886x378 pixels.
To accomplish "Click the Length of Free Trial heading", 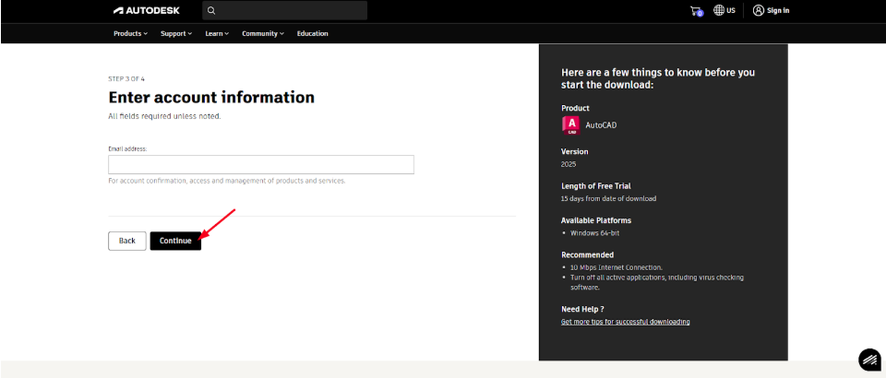I will tap(596, 185).
